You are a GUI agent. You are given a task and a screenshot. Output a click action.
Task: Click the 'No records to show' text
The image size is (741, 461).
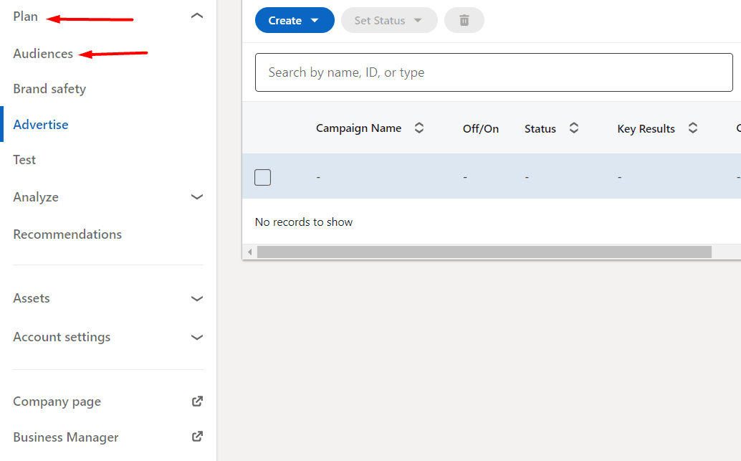[304, 222]
